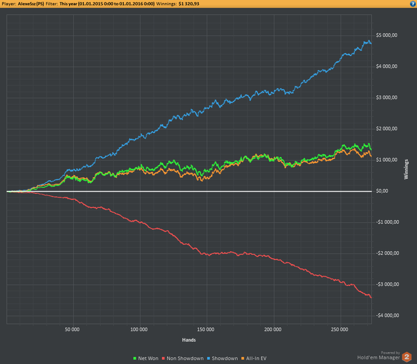This screenshot has height=364, width=417.
Task: Click the This year filter date range
Action: click(x=107, y=4)
